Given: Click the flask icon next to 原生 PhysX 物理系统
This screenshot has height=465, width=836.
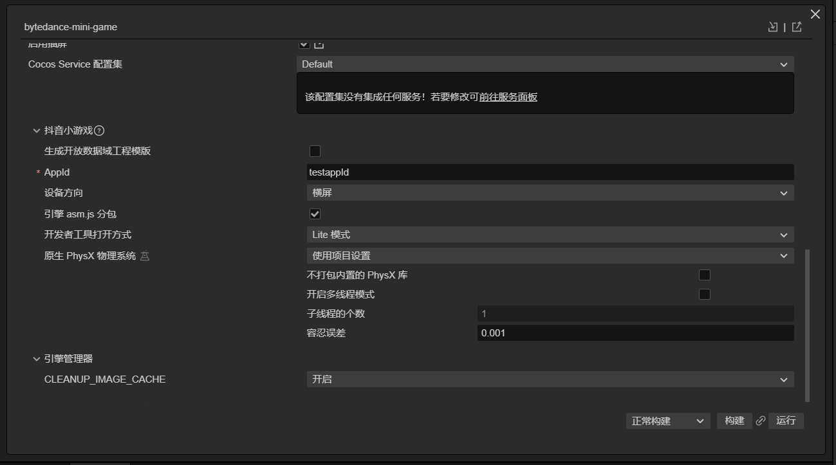Looking at the screenshot, I should pos(145,256).
